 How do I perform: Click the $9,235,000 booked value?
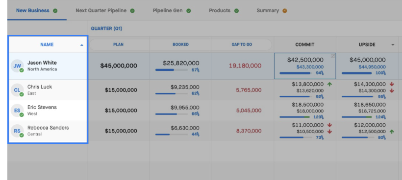tap(185, 87)
